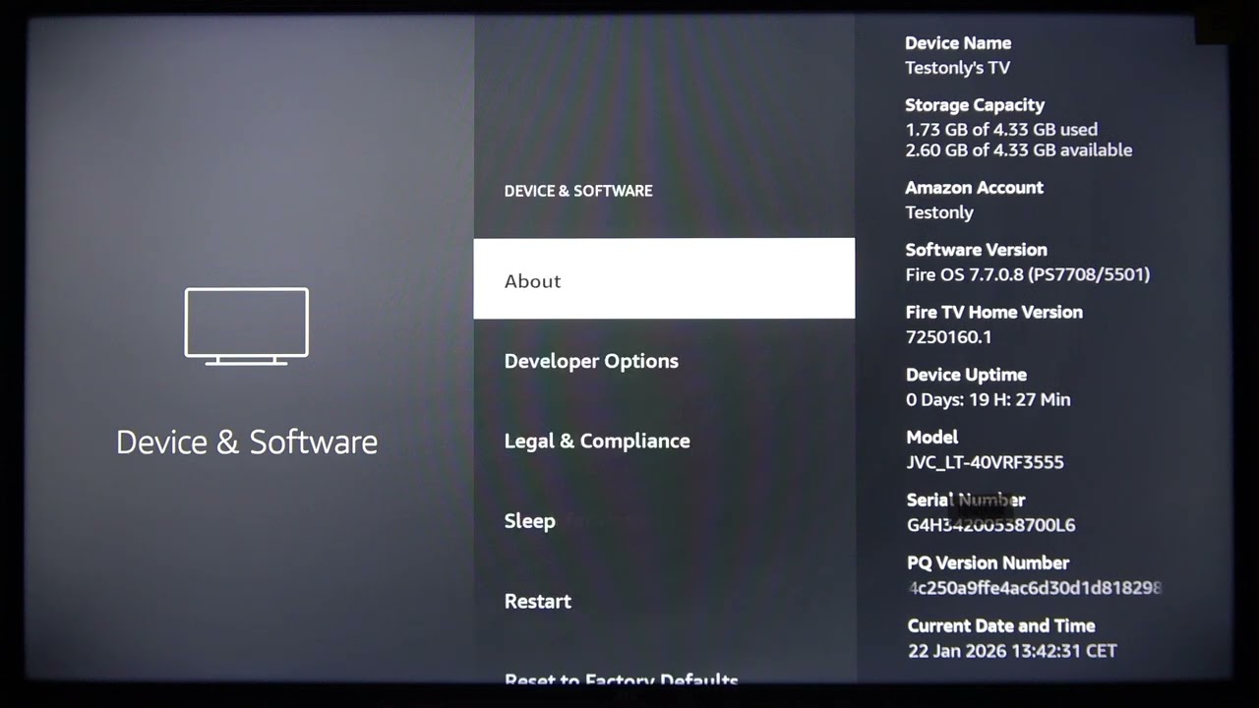Click the Testonly account value
This screenshot has height=708, width=1259.
(x=939, y=212)
